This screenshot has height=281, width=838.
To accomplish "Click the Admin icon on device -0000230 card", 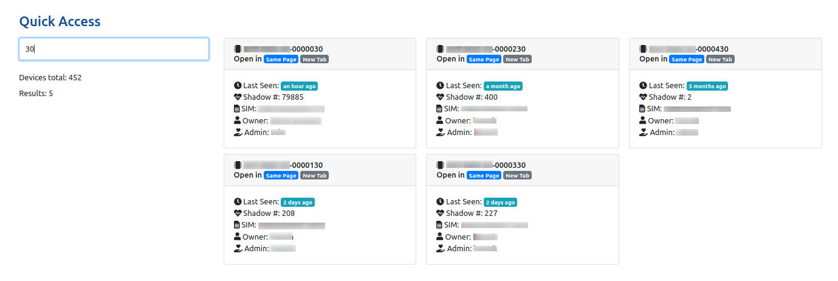I will tap(441, 132).
